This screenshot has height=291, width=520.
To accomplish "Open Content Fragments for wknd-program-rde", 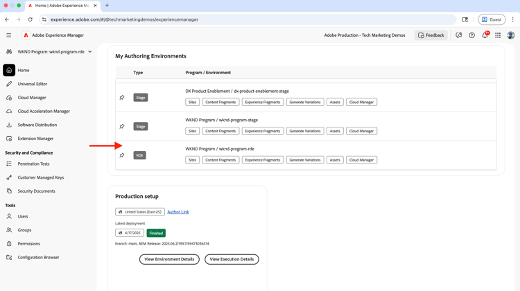I will pos(220,160).
